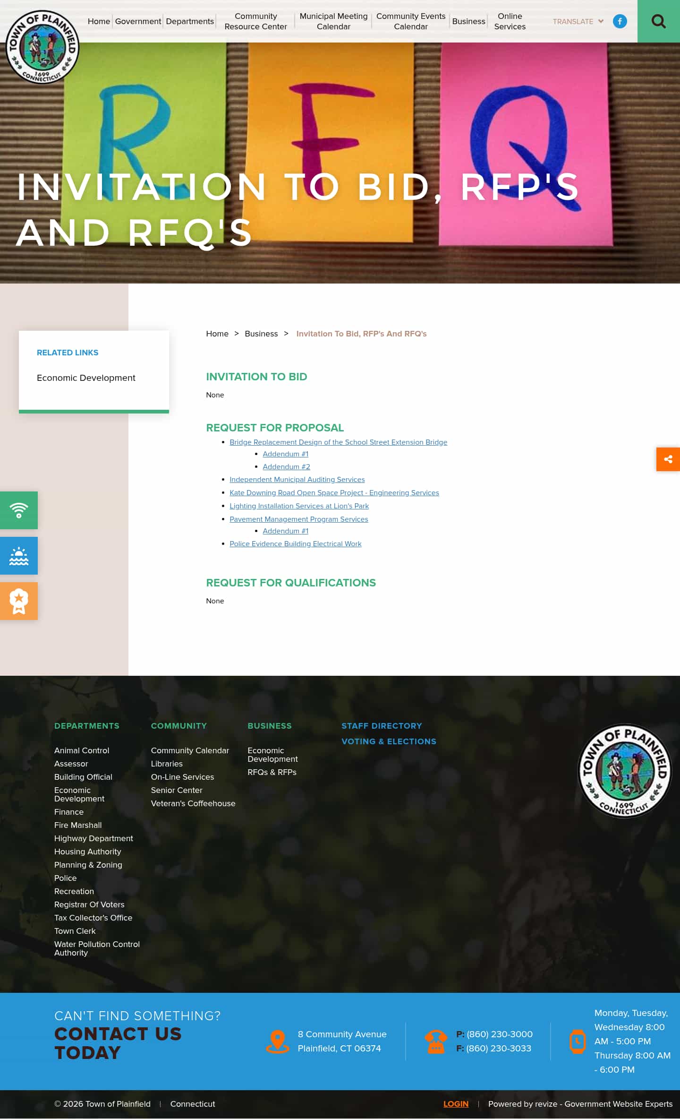Open Animal Control footer link

click(x=82, y=750)
